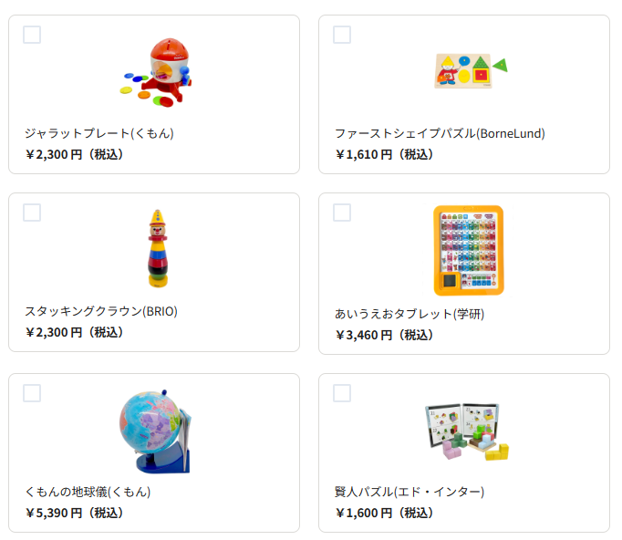The width and height of the screenshot is (622, 540).
Task: Tick the スタッキングクラウン checkbox
Action: coord(32,213)
